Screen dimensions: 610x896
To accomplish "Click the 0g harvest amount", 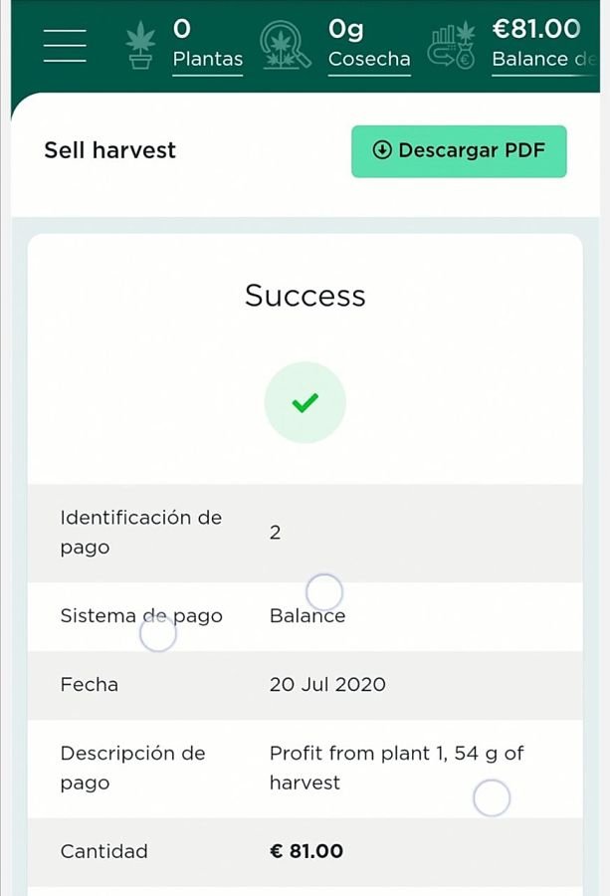I will pos(345,30).
